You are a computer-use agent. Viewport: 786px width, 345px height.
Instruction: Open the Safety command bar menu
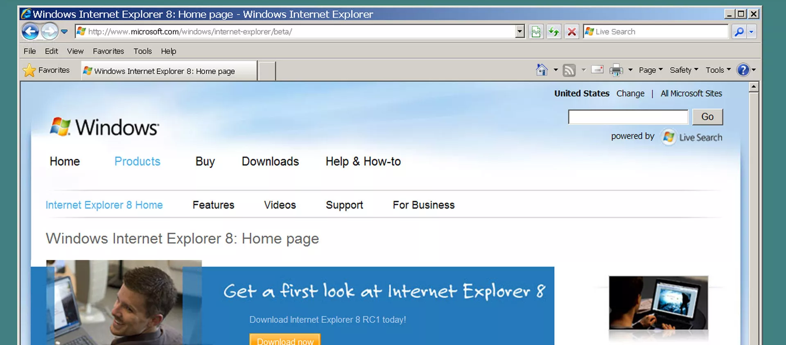[x=684, y=70]
